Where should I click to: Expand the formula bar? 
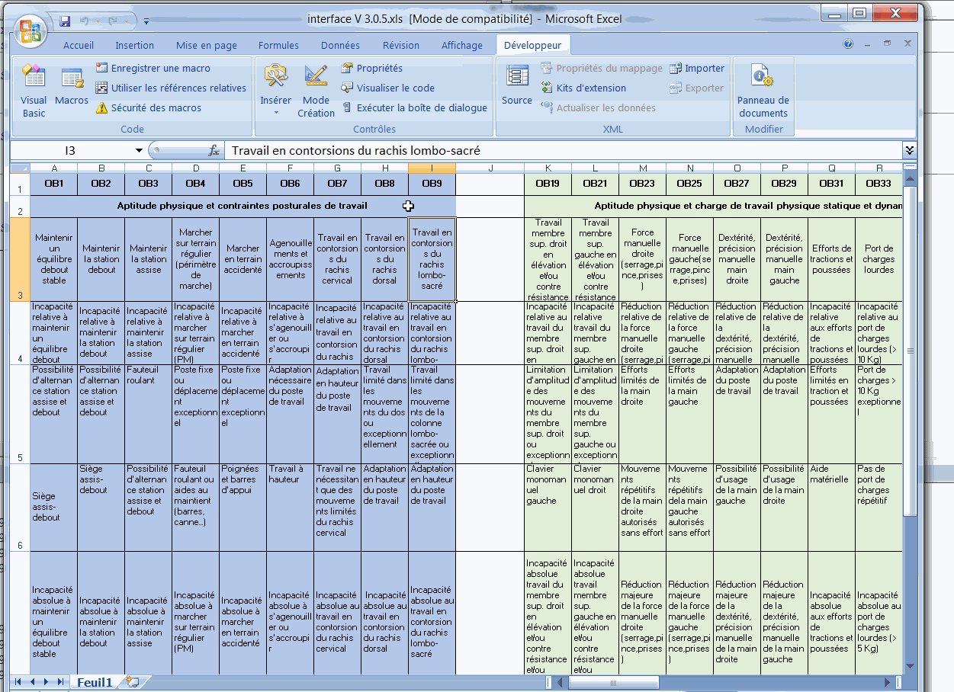point(909,151)
